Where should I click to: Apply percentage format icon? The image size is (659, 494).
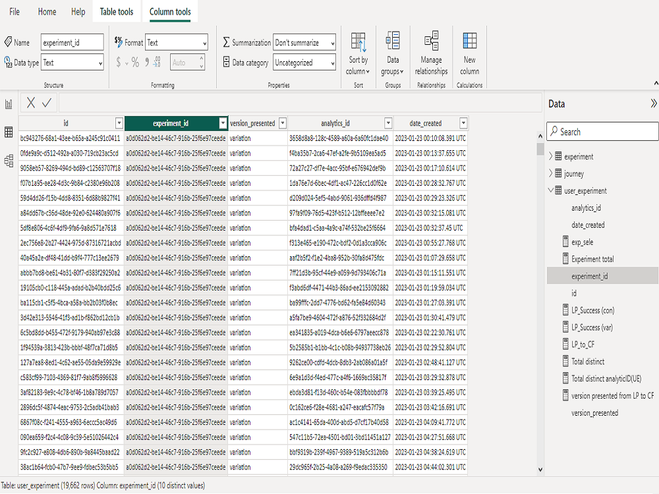[135, 63]
